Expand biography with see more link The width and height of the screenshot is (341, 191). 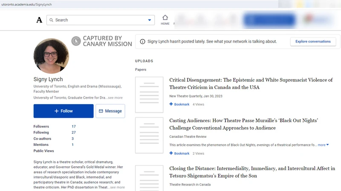(x=117, y=187)
